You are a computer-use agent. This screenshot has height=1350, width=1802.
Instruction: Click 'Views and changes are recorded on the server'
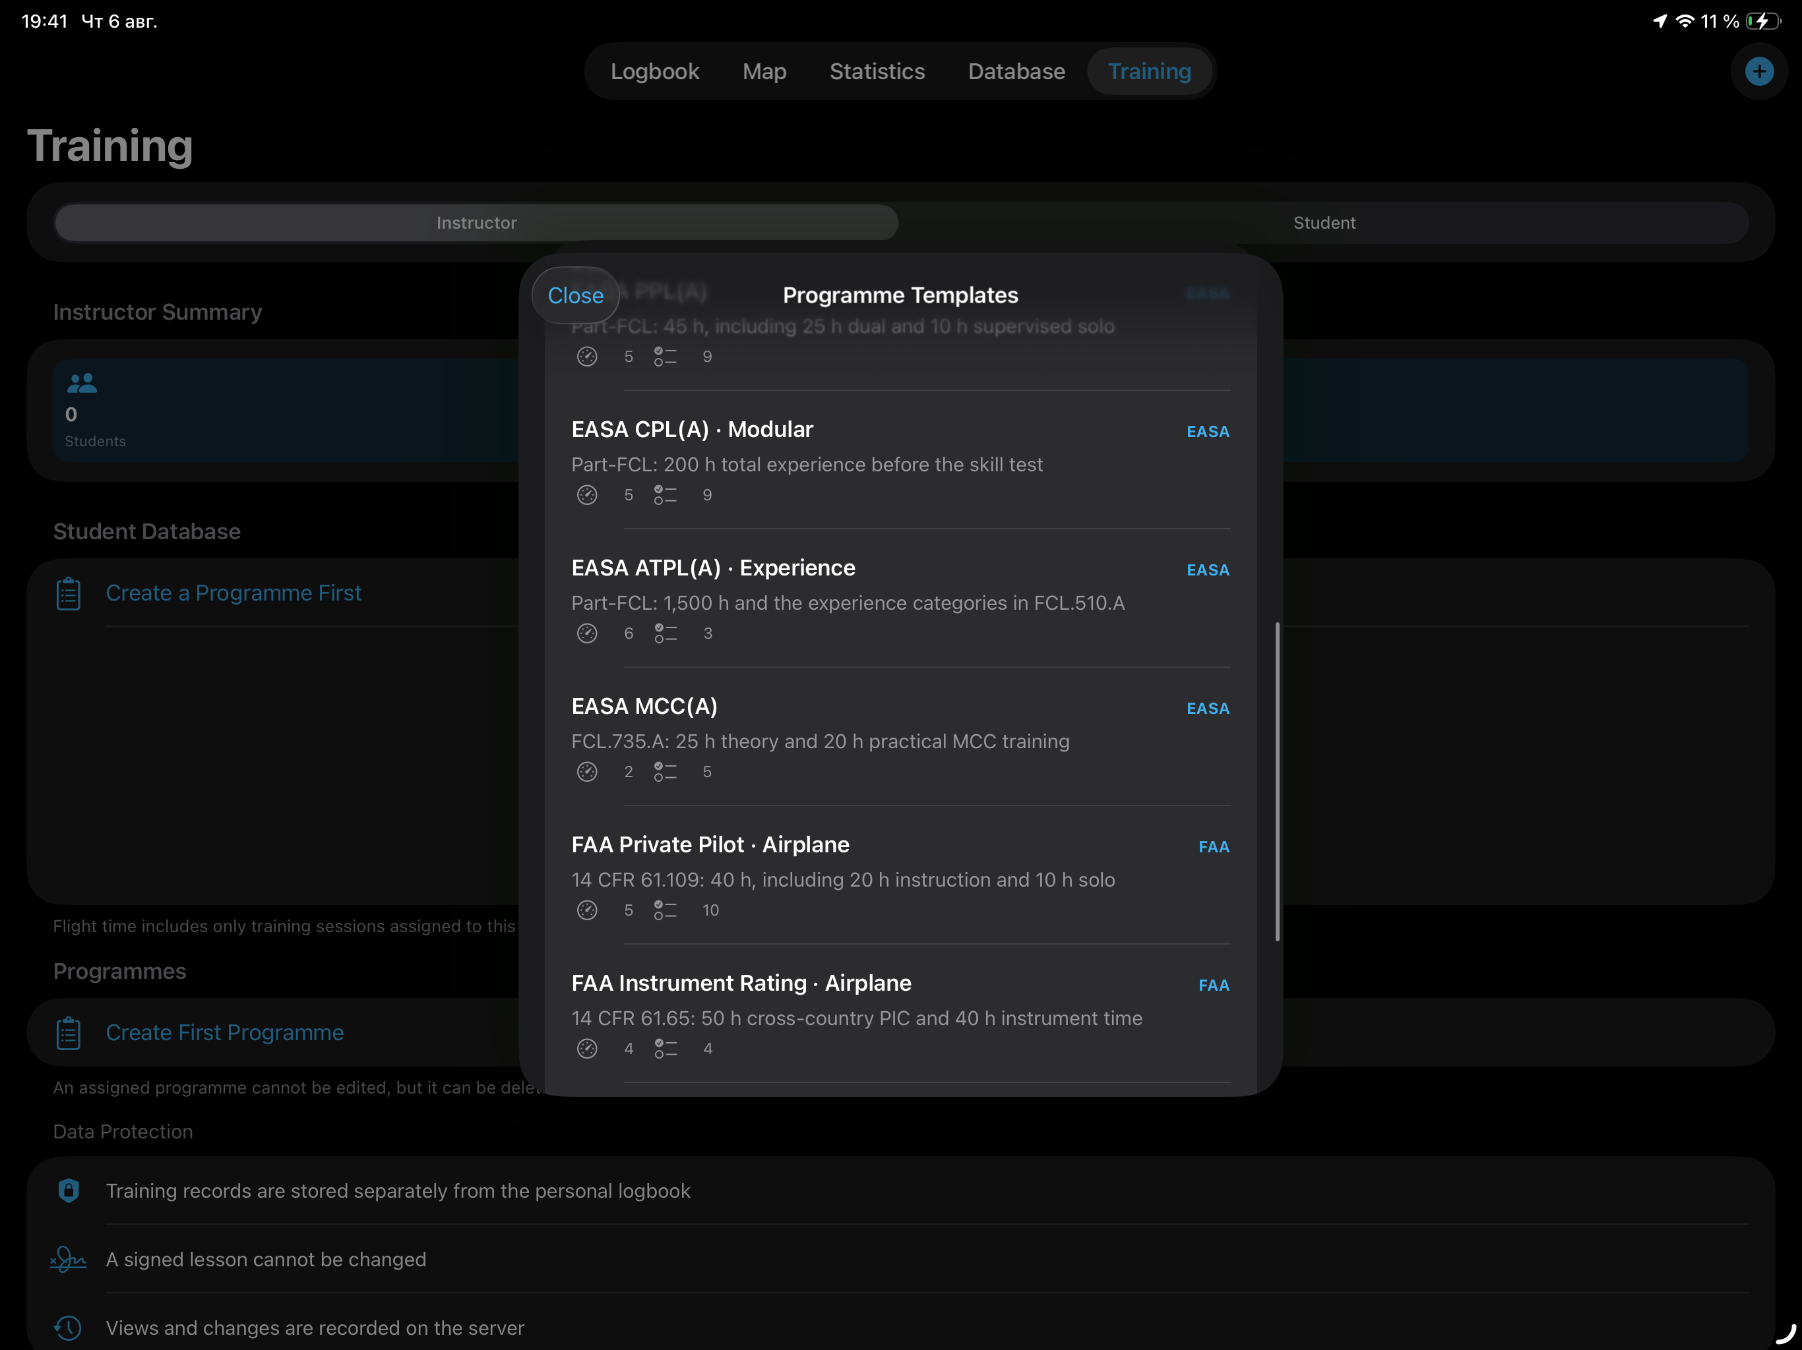tap(315, 1328)
